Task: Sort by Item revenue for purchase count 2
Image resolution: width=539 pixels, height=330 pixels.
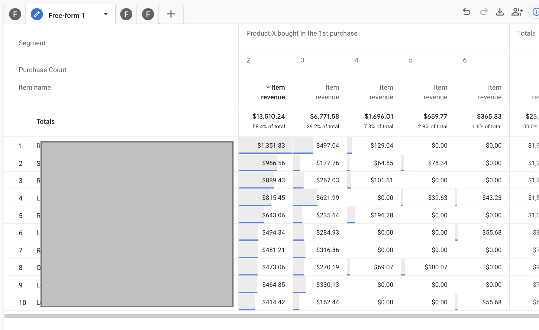Action: 273,92
